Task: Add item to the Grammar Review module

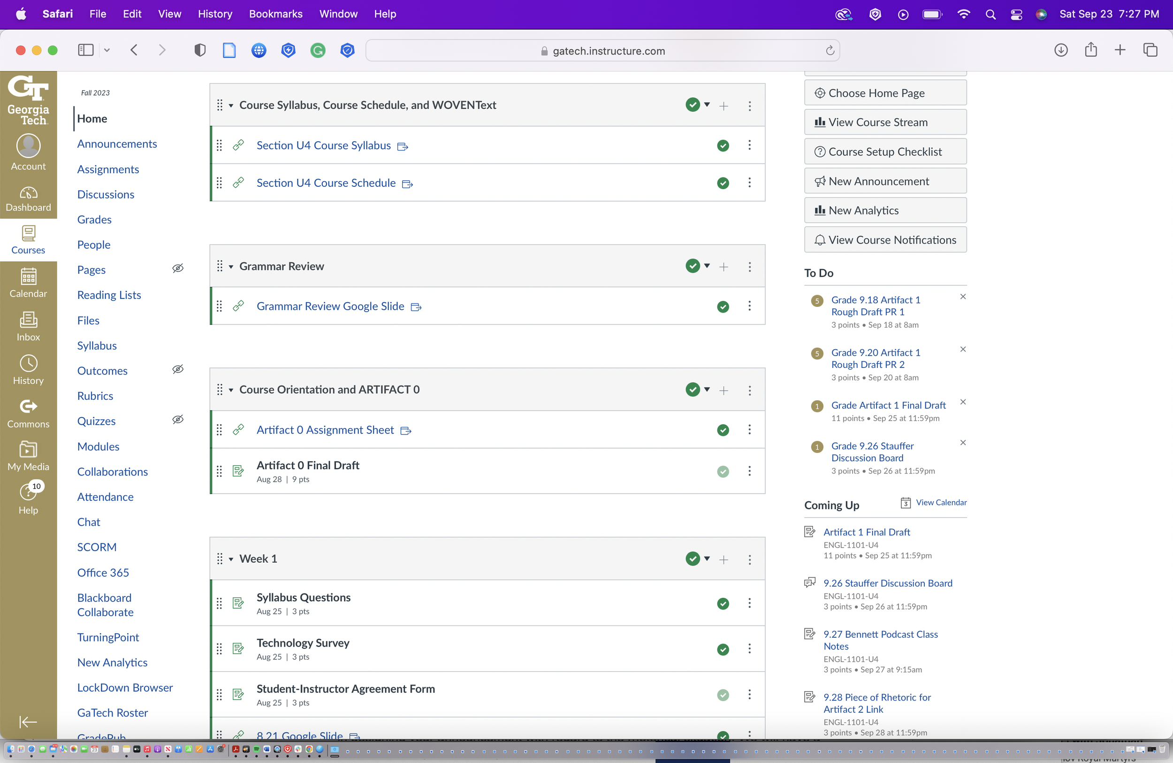Action: [724, 267]
